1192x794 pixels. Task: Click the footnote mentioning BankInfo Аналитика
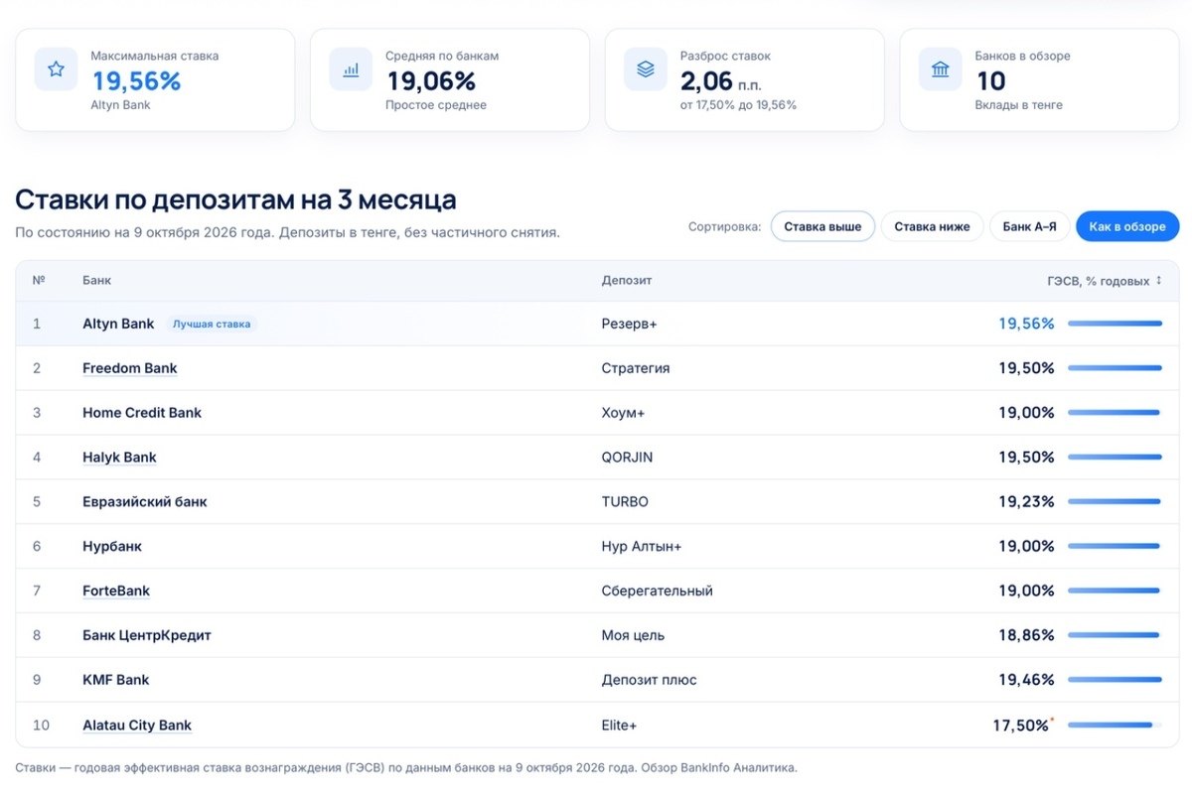(406, 767)
